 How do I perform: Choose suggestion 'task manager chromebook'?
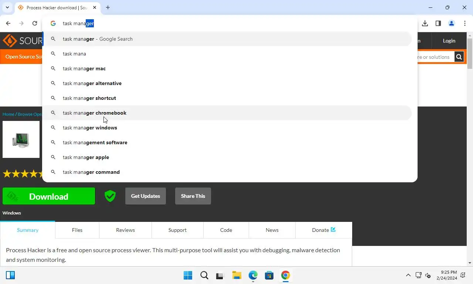(x=227, y=113)
